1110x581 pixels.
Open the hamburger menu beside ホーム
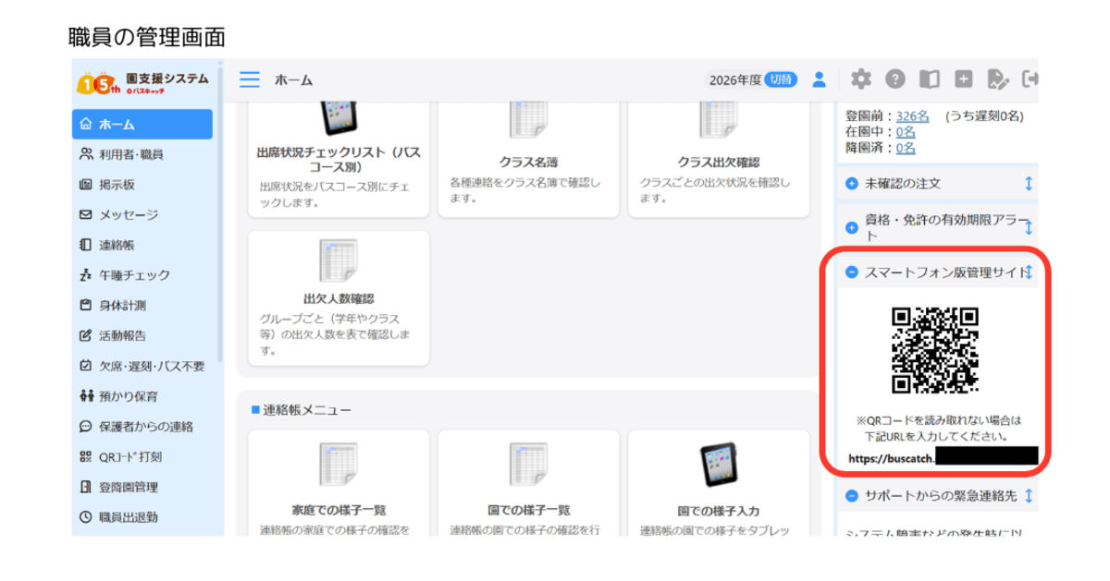[x=250, y=79]
